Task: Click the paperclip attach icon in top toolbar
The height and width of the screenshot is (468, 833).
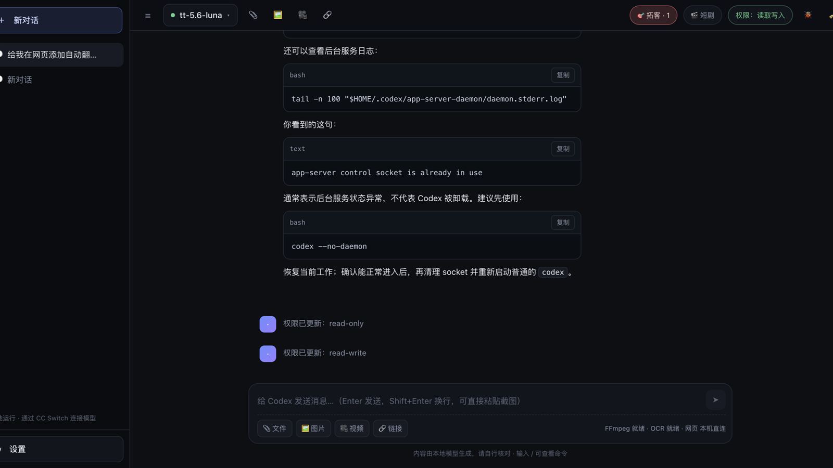Action: pos(253,15)
